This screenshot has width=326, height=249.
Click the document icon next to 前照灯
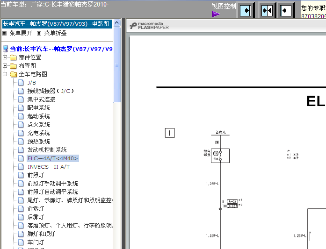tap(21, 175)
